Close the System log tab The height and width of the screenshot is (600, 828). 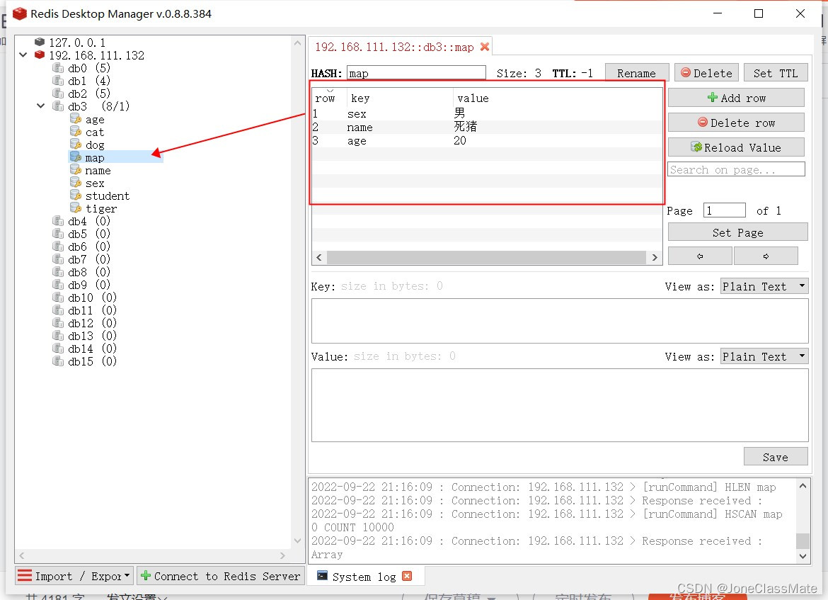[x=407, y=576]
